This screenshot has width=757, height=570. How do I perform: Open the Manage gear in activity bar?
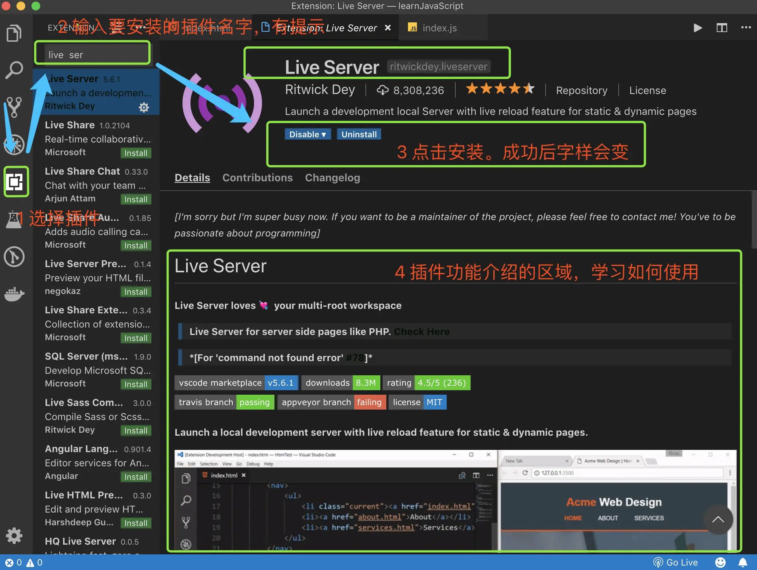pos(14,536)
